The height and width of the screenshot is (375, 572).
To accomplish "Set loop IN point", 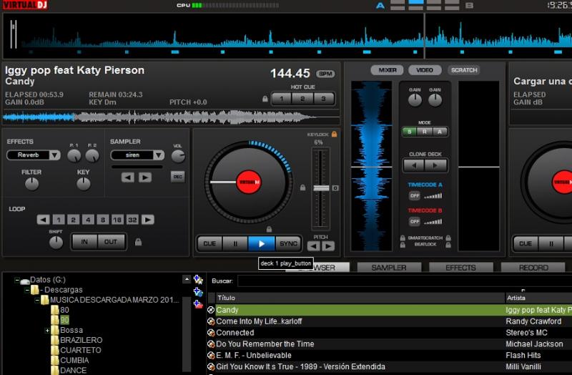I will (x=84, y=242).
